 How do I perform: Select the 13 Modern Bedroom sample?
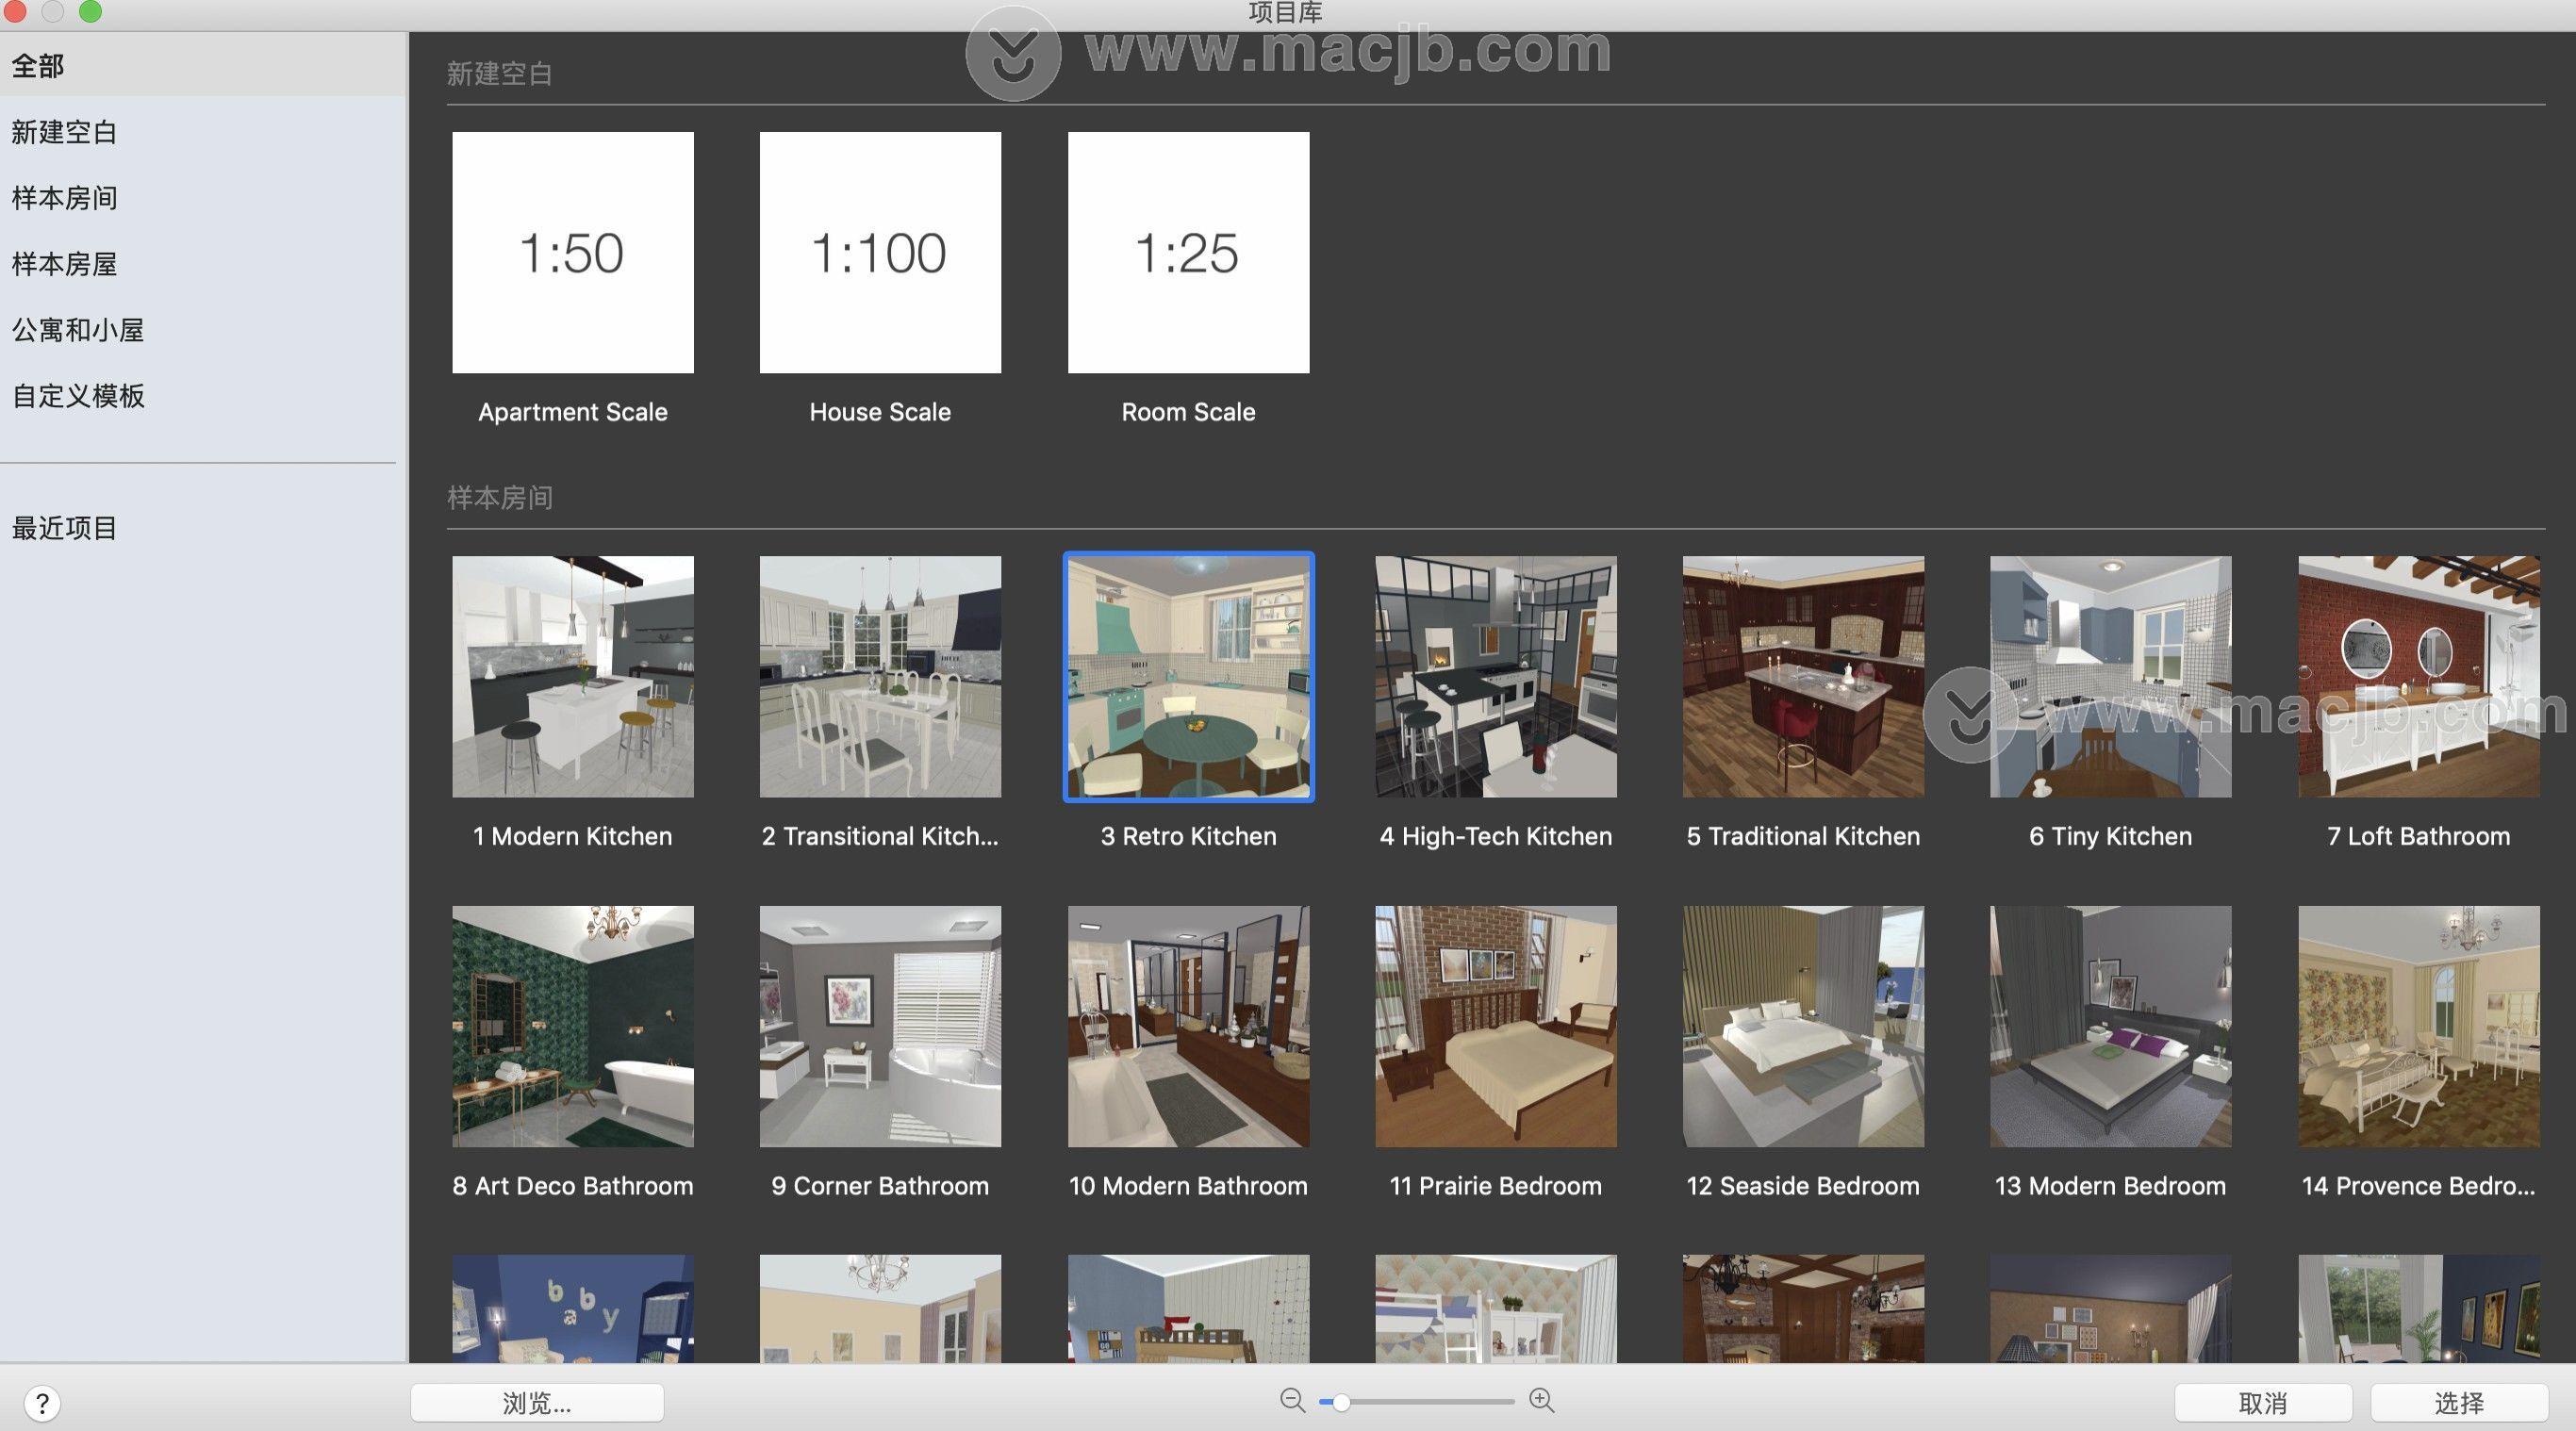[x=2110, y=1026]
